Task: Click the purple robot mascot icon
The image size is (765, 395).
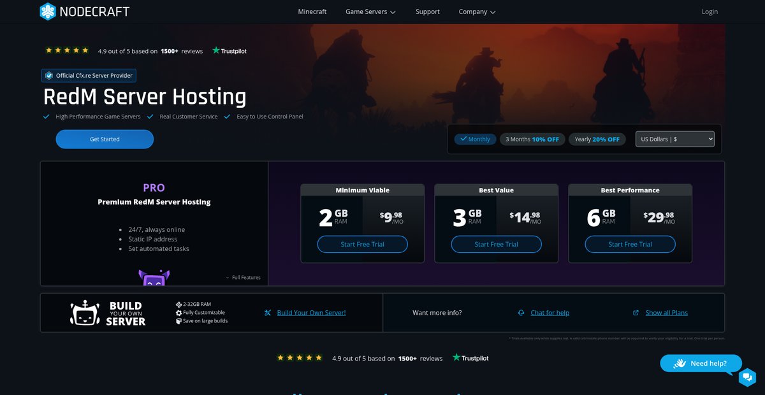Action: pos(154,277)
